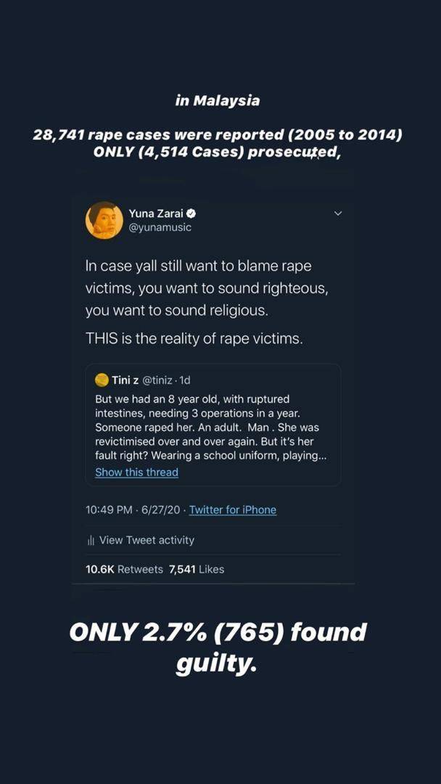Open the quoted tweet about the 8 year old
Image resolution: width=441 pixels, height=784 pixels.
[x=210, y=427]
